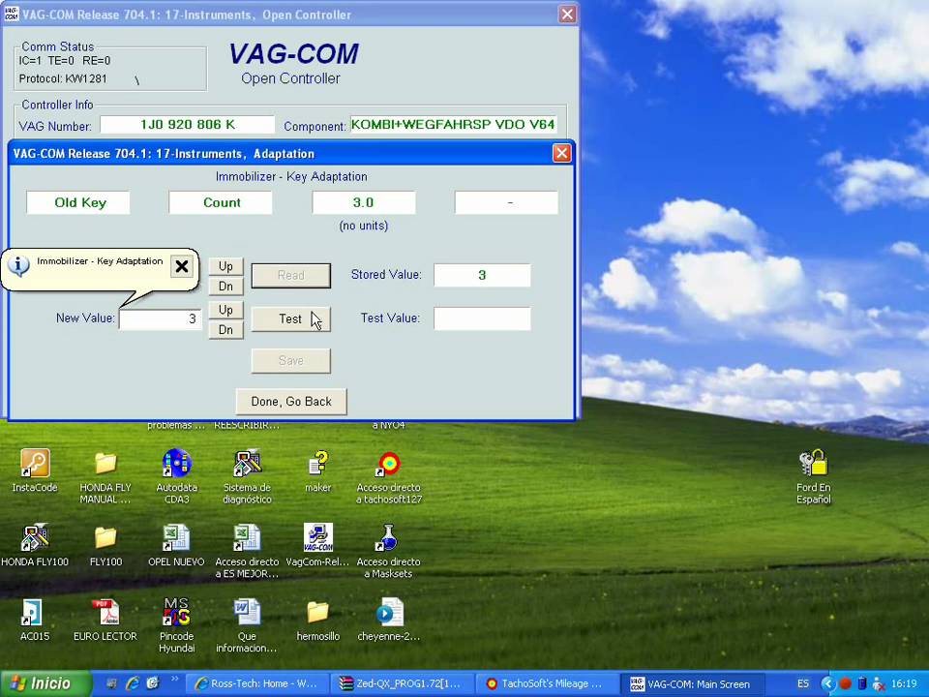929x697 pixels.
Task: Open the Que informacion Word document
Action: pyautogui.click(x=247, y=624)
